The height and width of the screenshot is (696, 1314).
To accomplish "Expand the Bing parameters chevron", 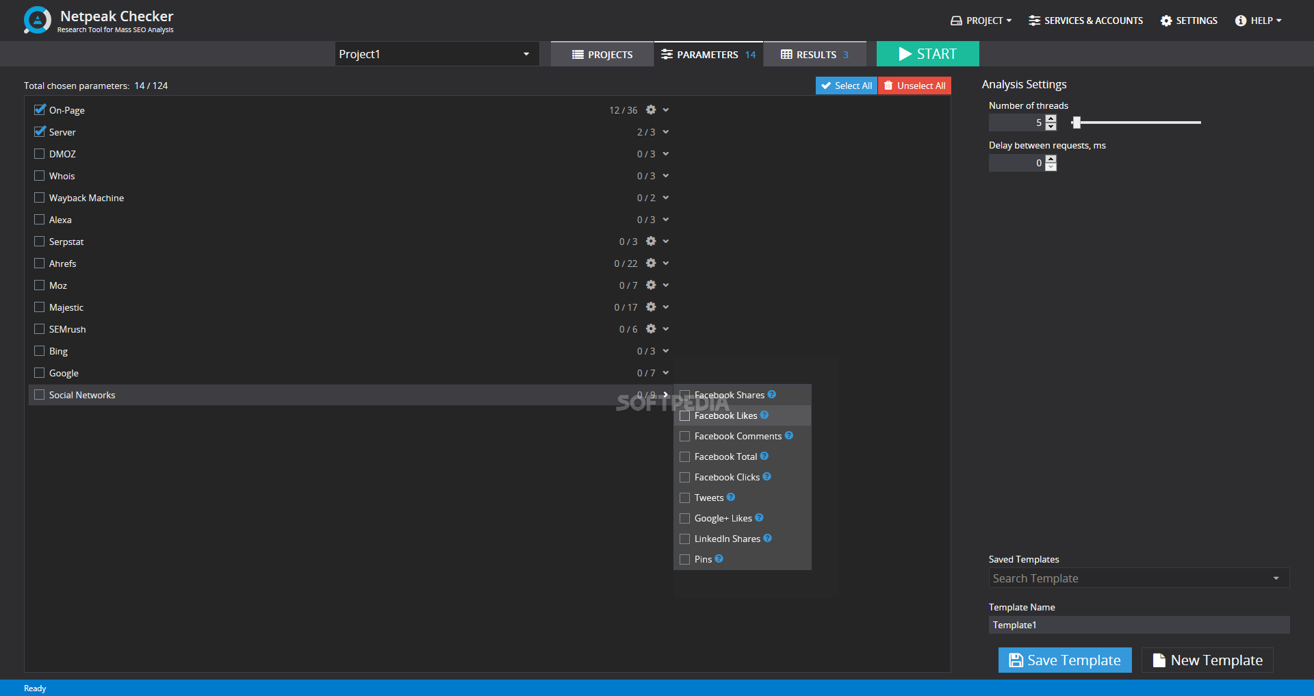I will tap(666, 350).
